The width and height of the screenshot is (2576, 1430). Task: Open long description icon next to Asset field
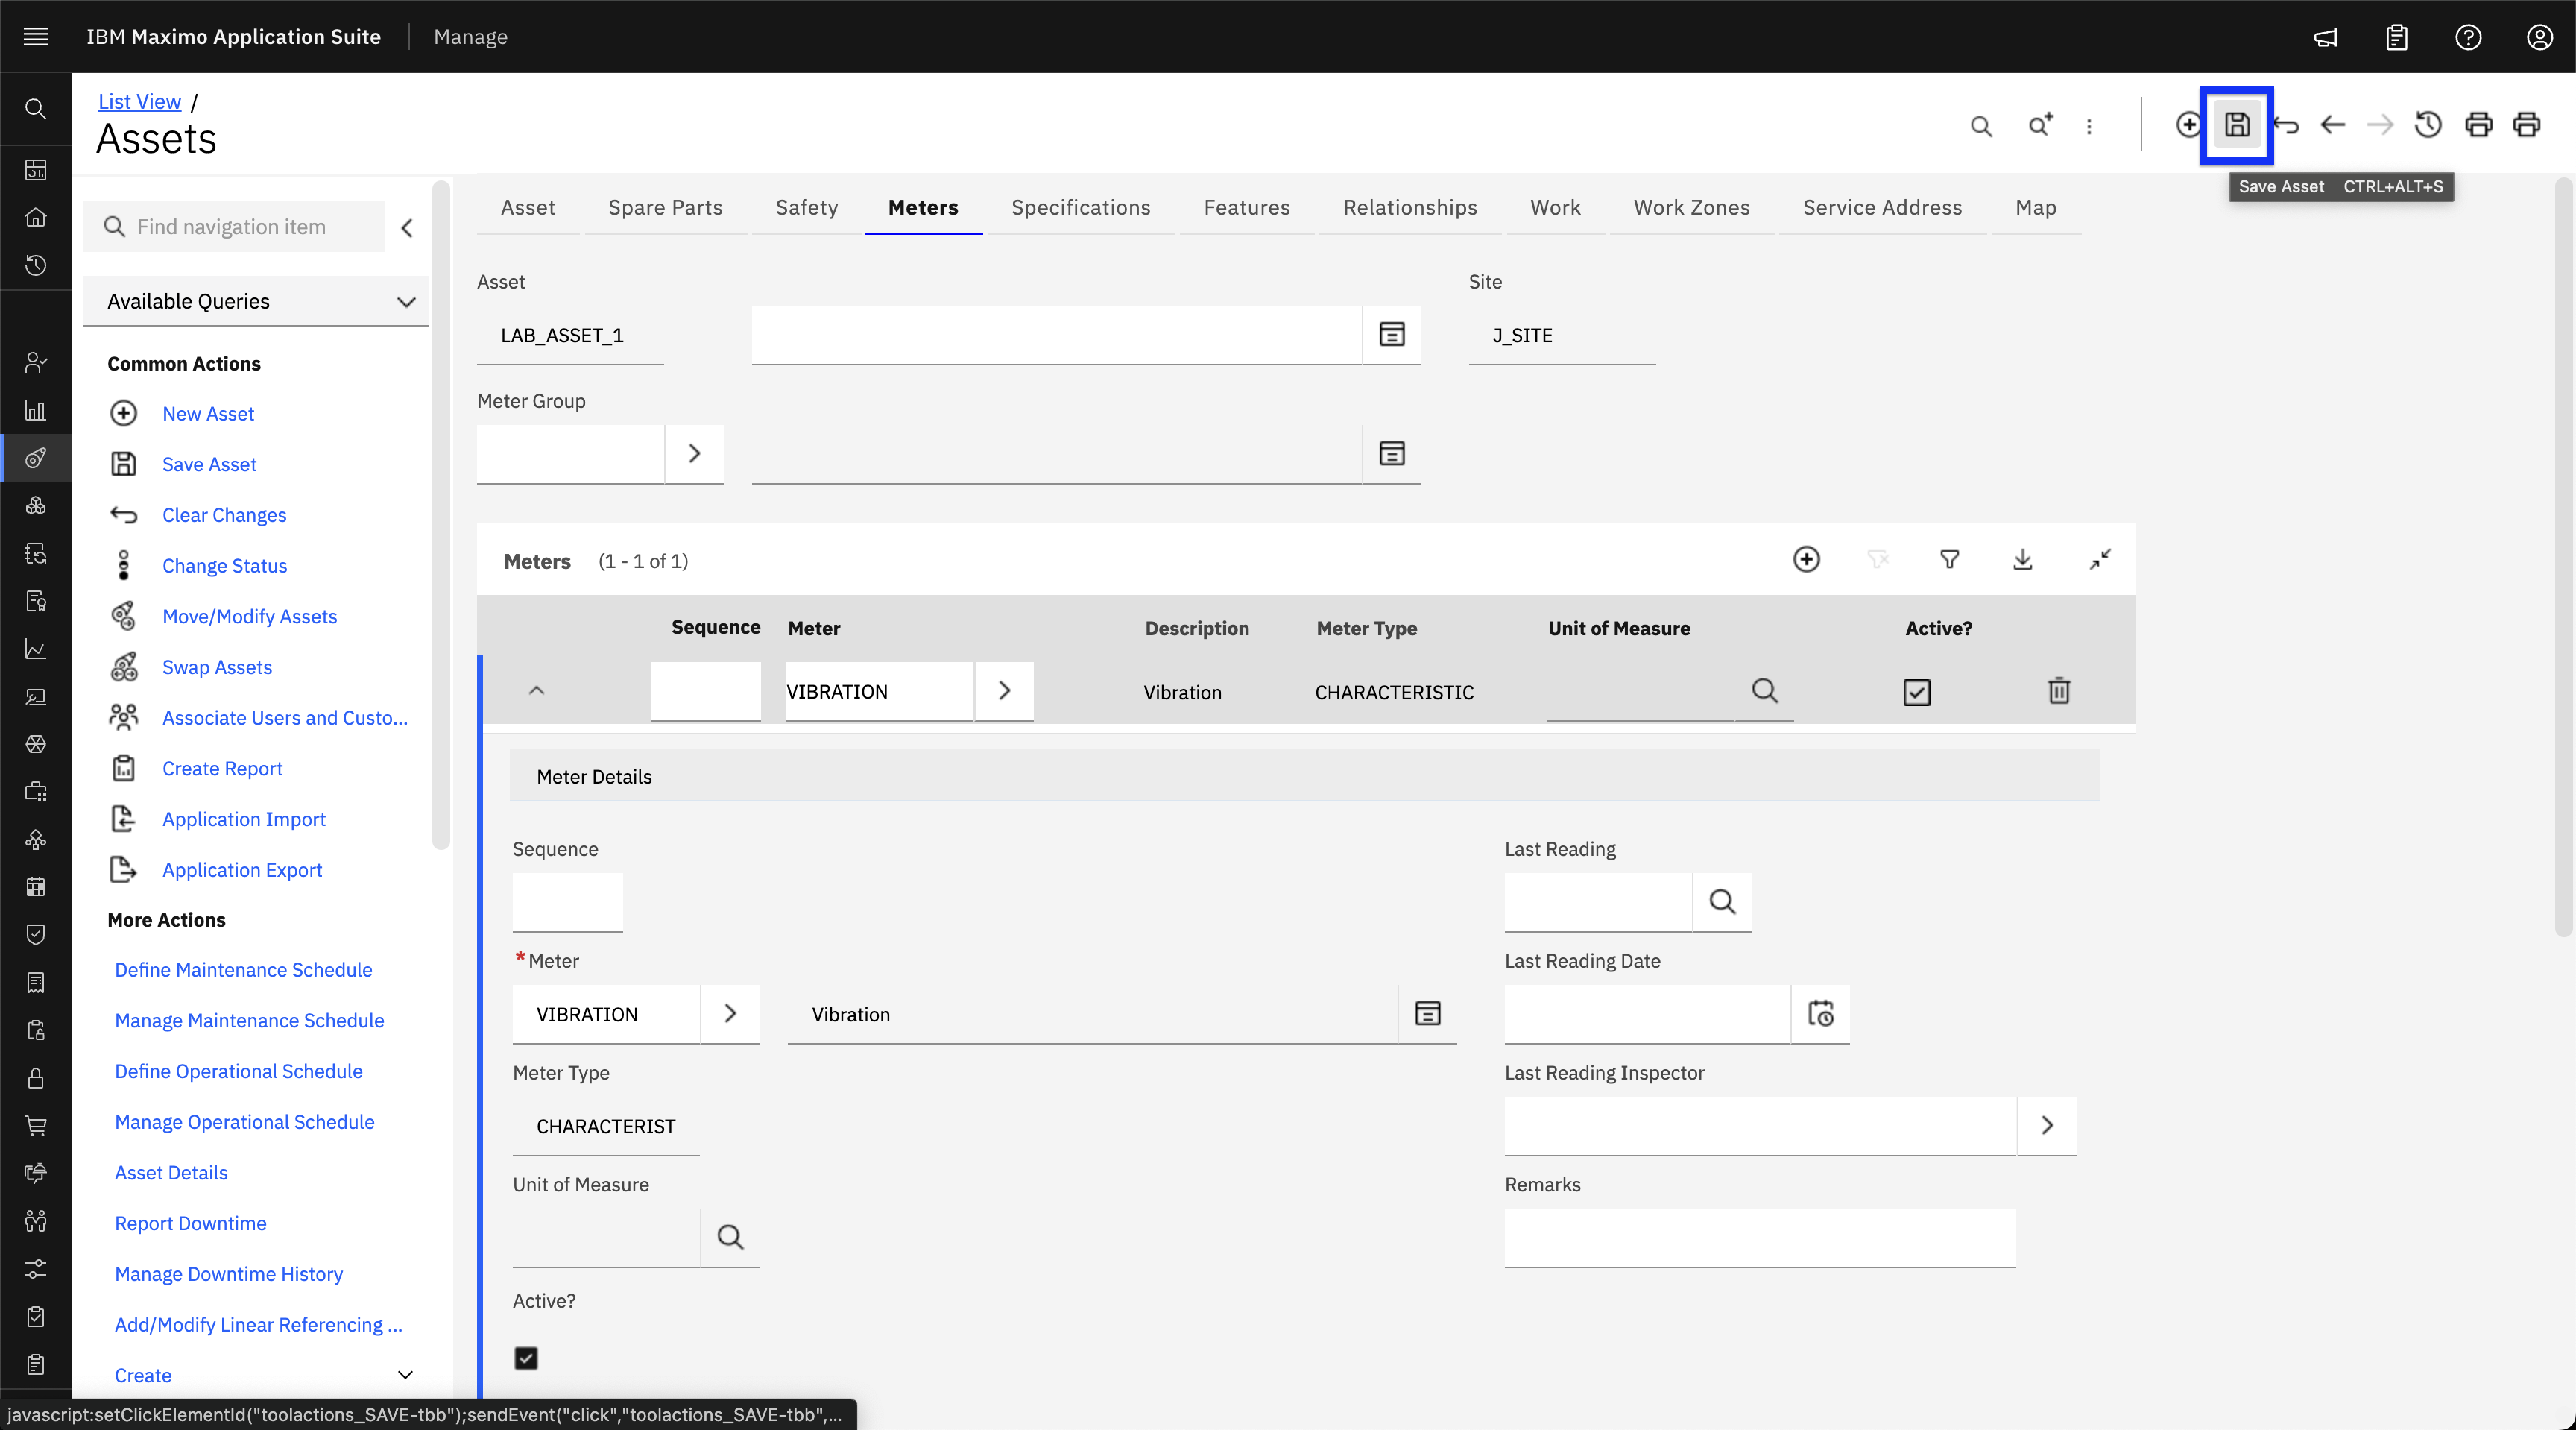coord(1392,334)
